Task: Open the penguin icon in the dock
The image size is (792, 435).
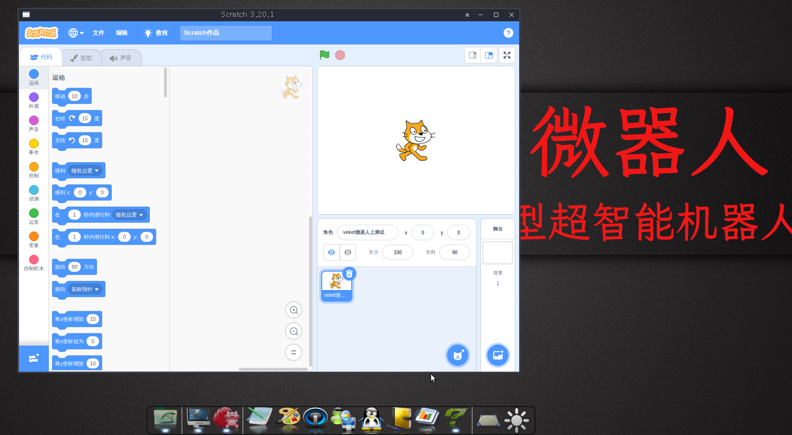Action: click(x=372, y=420)
